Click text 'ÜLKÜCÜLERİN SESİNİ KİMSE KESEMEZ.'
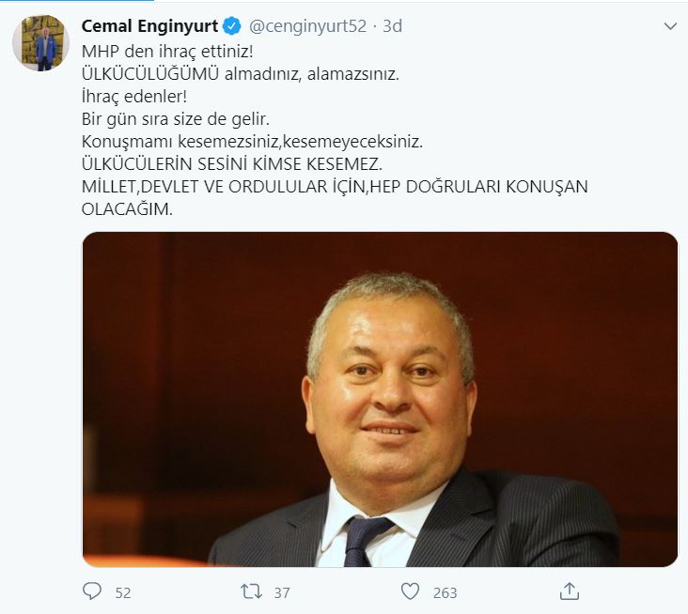Viewport: 688px width, 614px height. [x=231, y=164]
